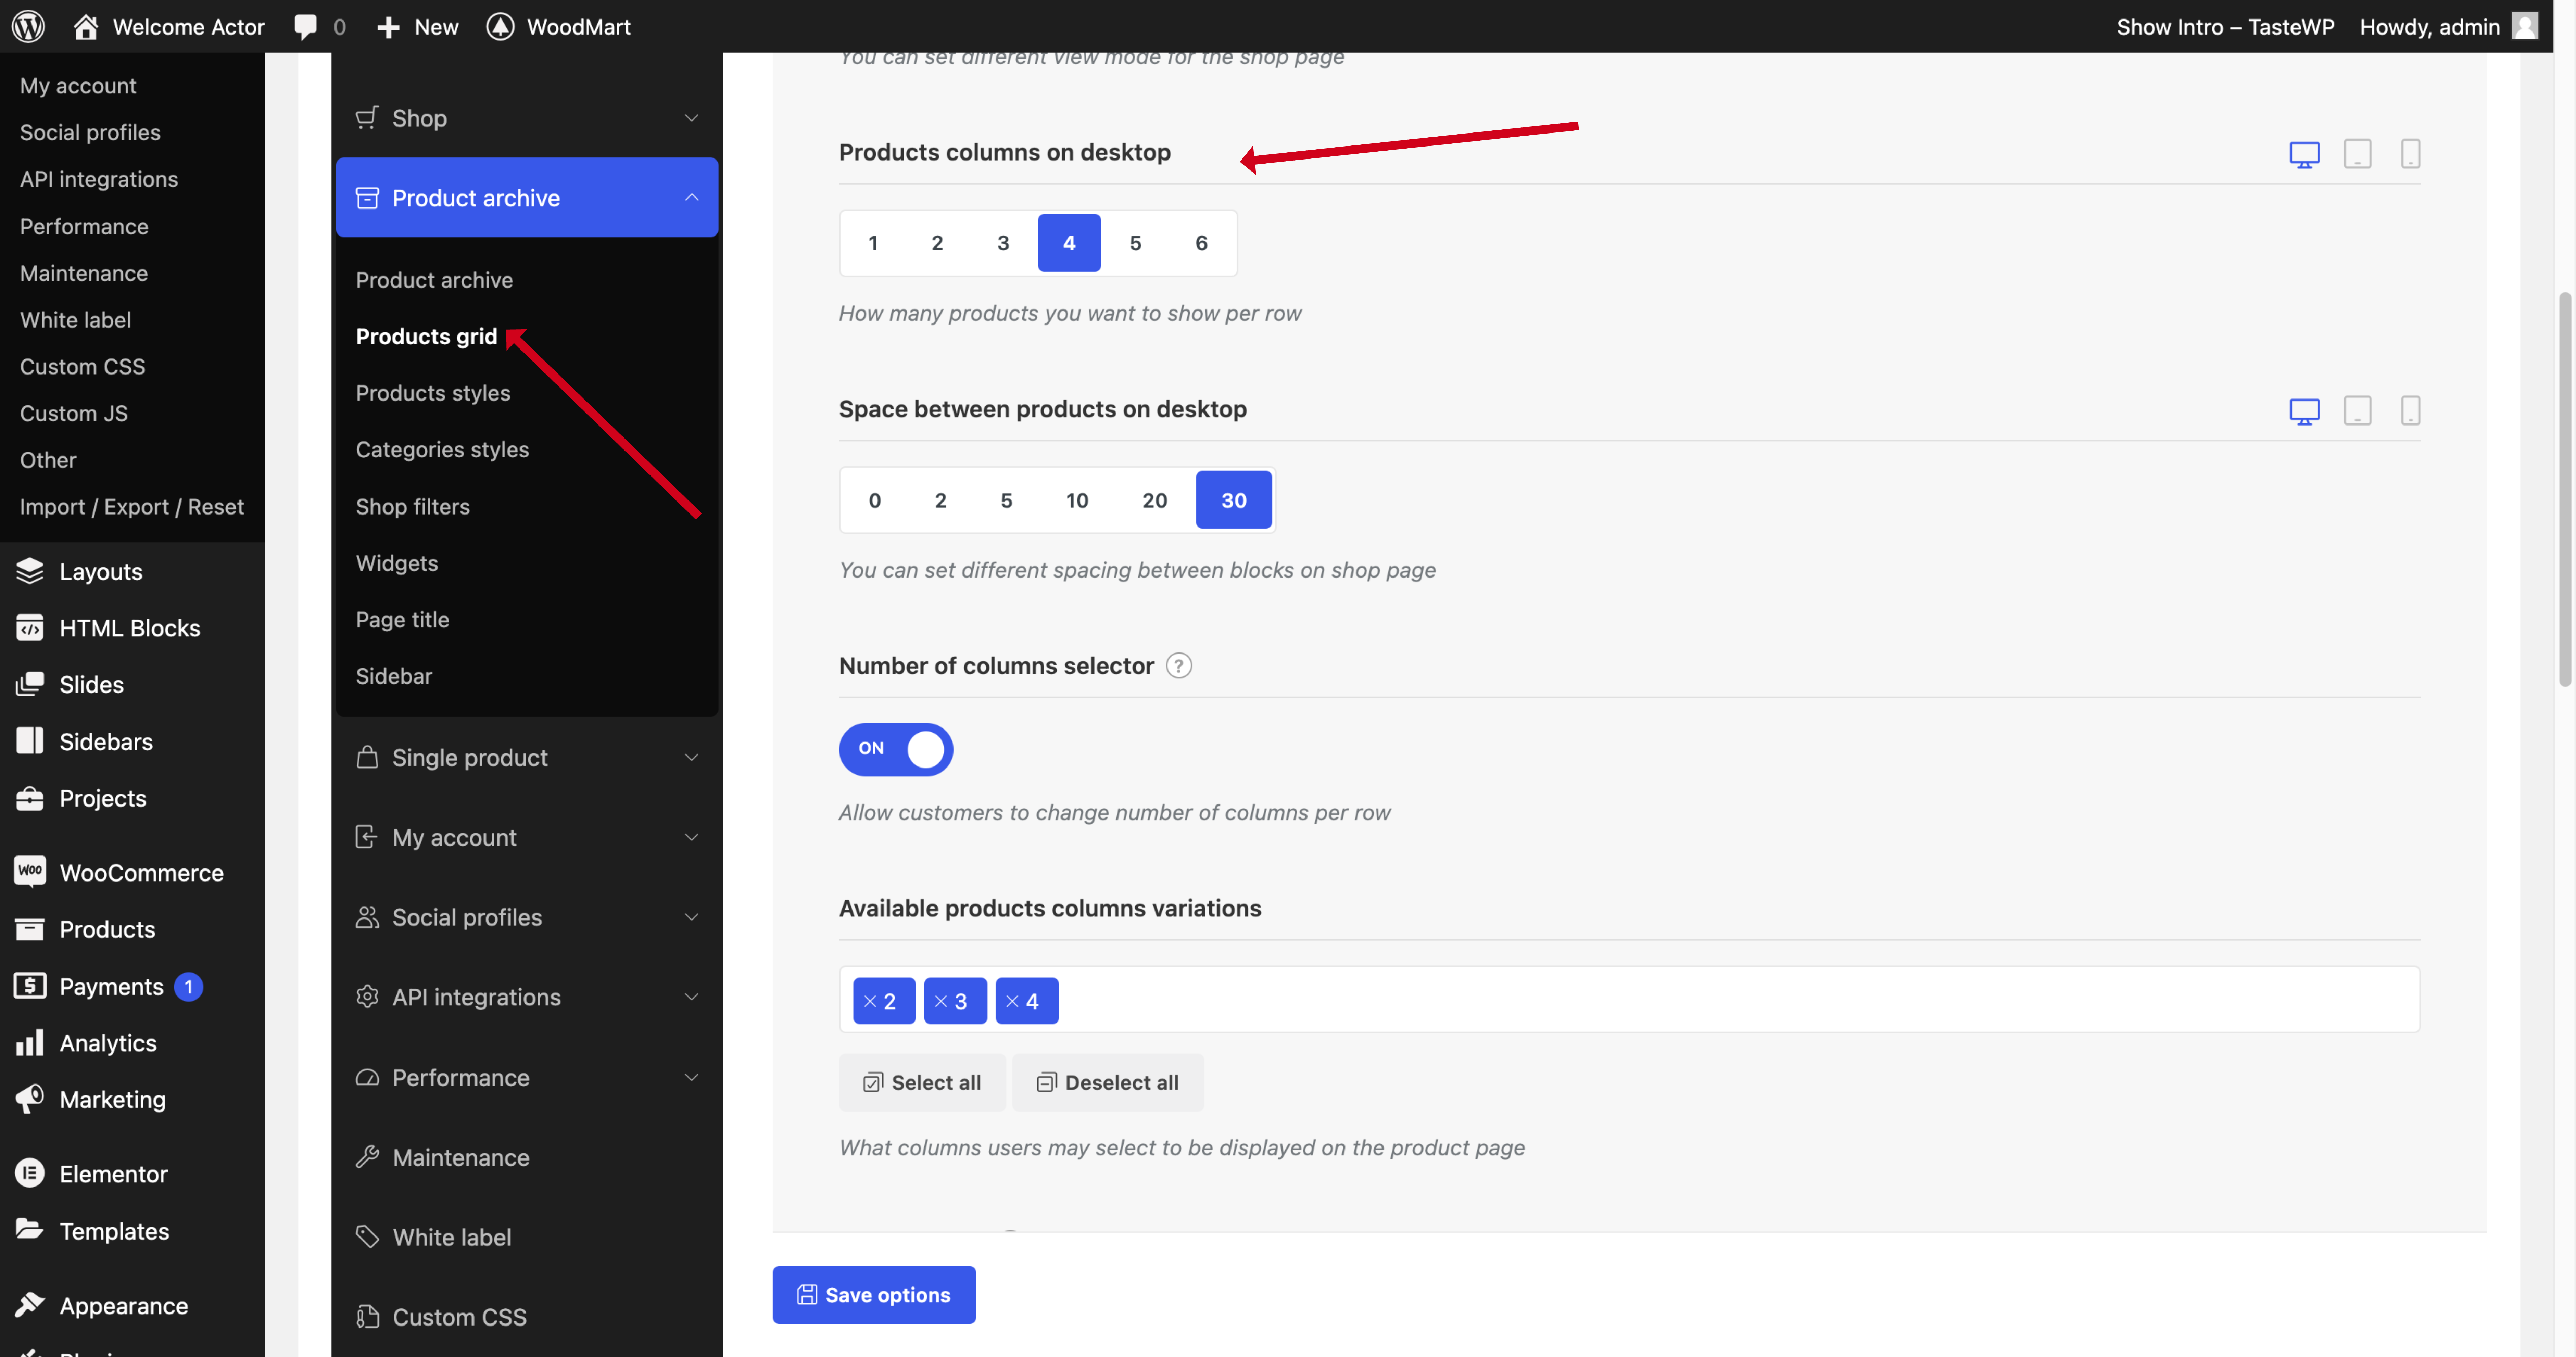Remove the 3 columns variation tag
2576x1357 pixels.
point(941,1001)
